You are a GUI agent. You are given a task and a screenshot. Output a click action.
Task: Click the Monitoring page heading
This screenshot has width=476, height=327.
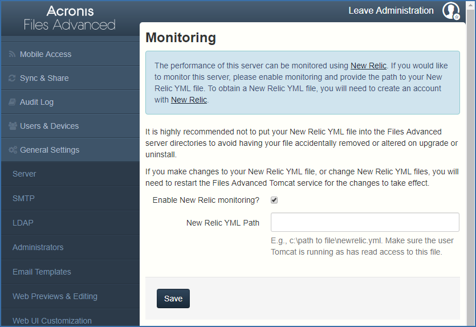coord(181,38)
